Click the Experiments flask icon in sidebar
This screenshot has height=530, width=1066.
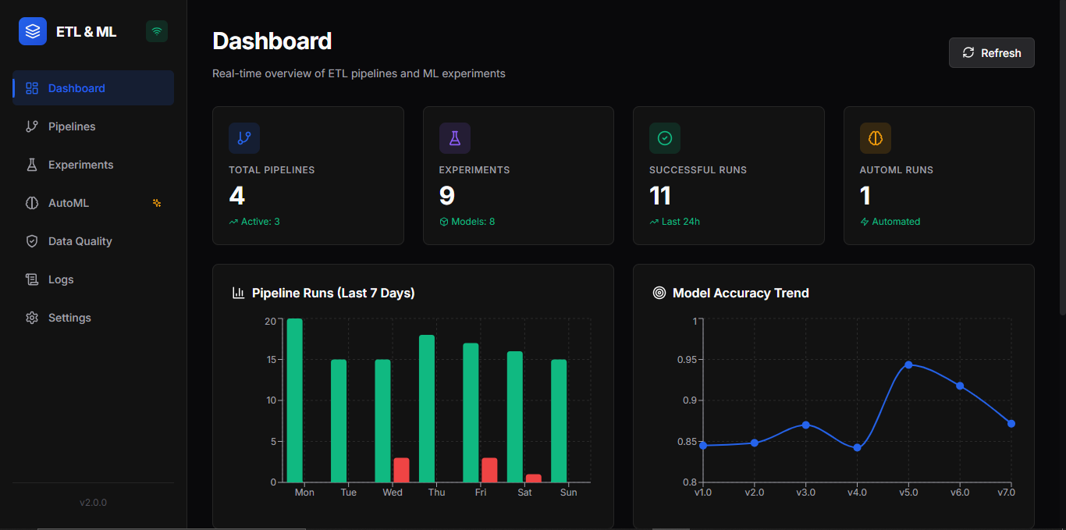click(x=32, y=165)
